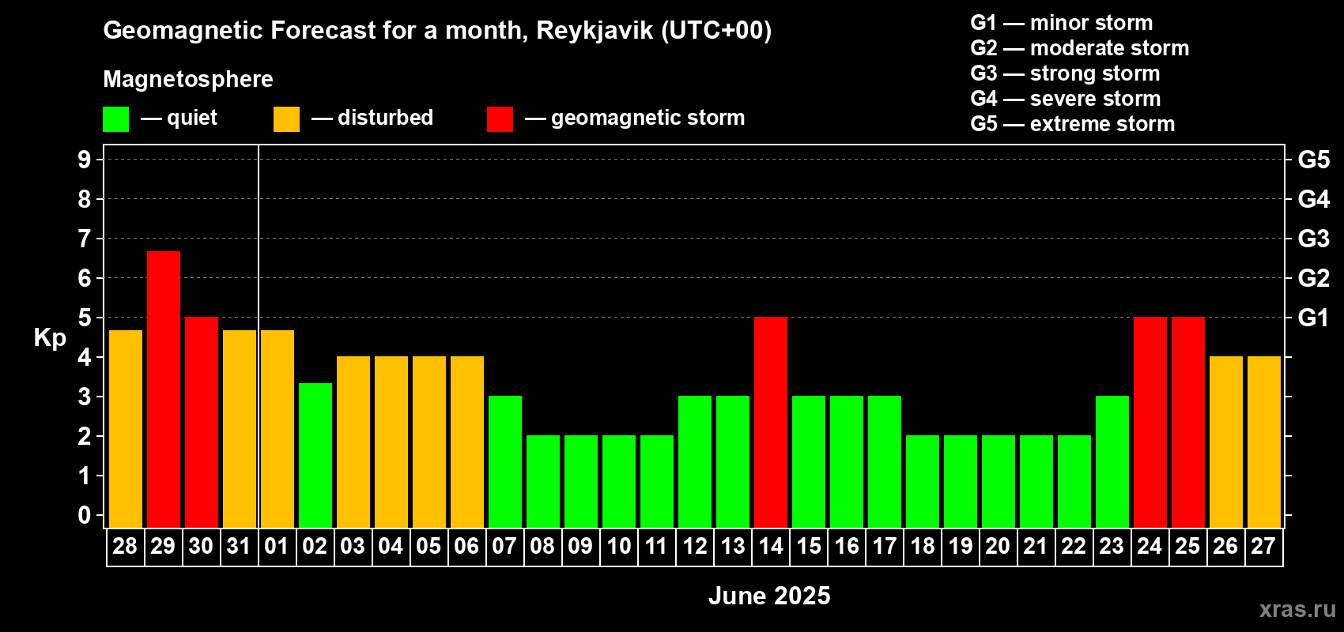Click the 'G3 — strong storm' legend line

click(x=1065, y=73)
